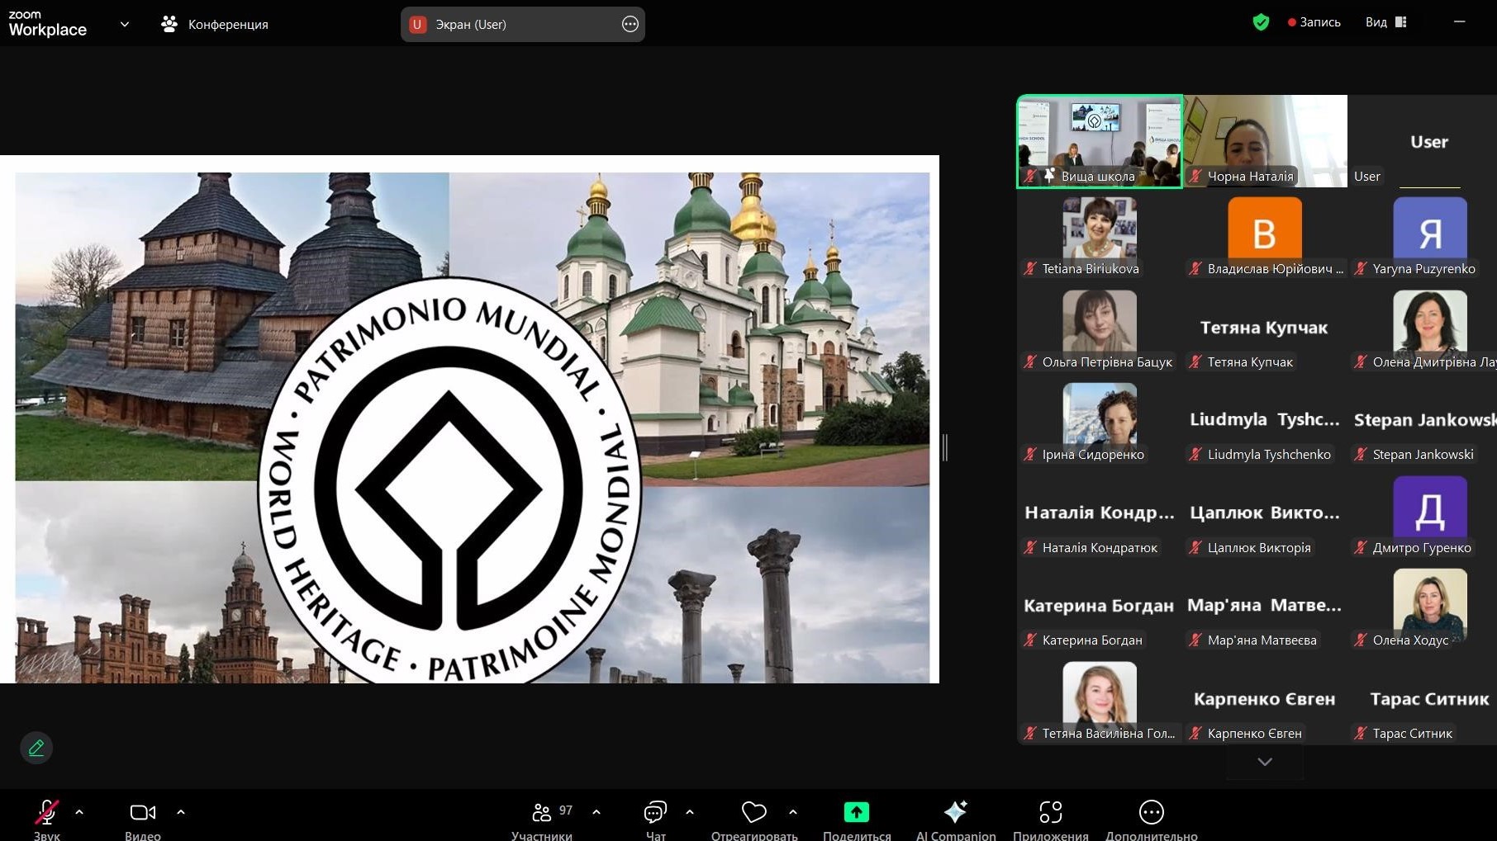Viewport: 1497px width, 841px height.
Task: Open the Zoom Workplace dropdown arrow
Action: pos(125,24)
